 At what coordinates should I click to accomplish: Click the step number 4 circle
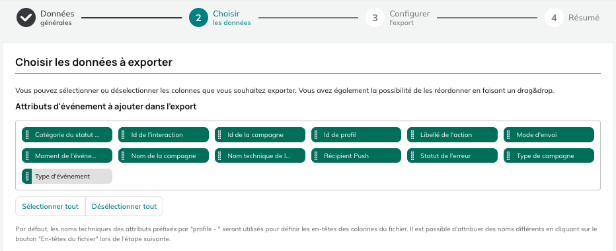tap(554, 18)
